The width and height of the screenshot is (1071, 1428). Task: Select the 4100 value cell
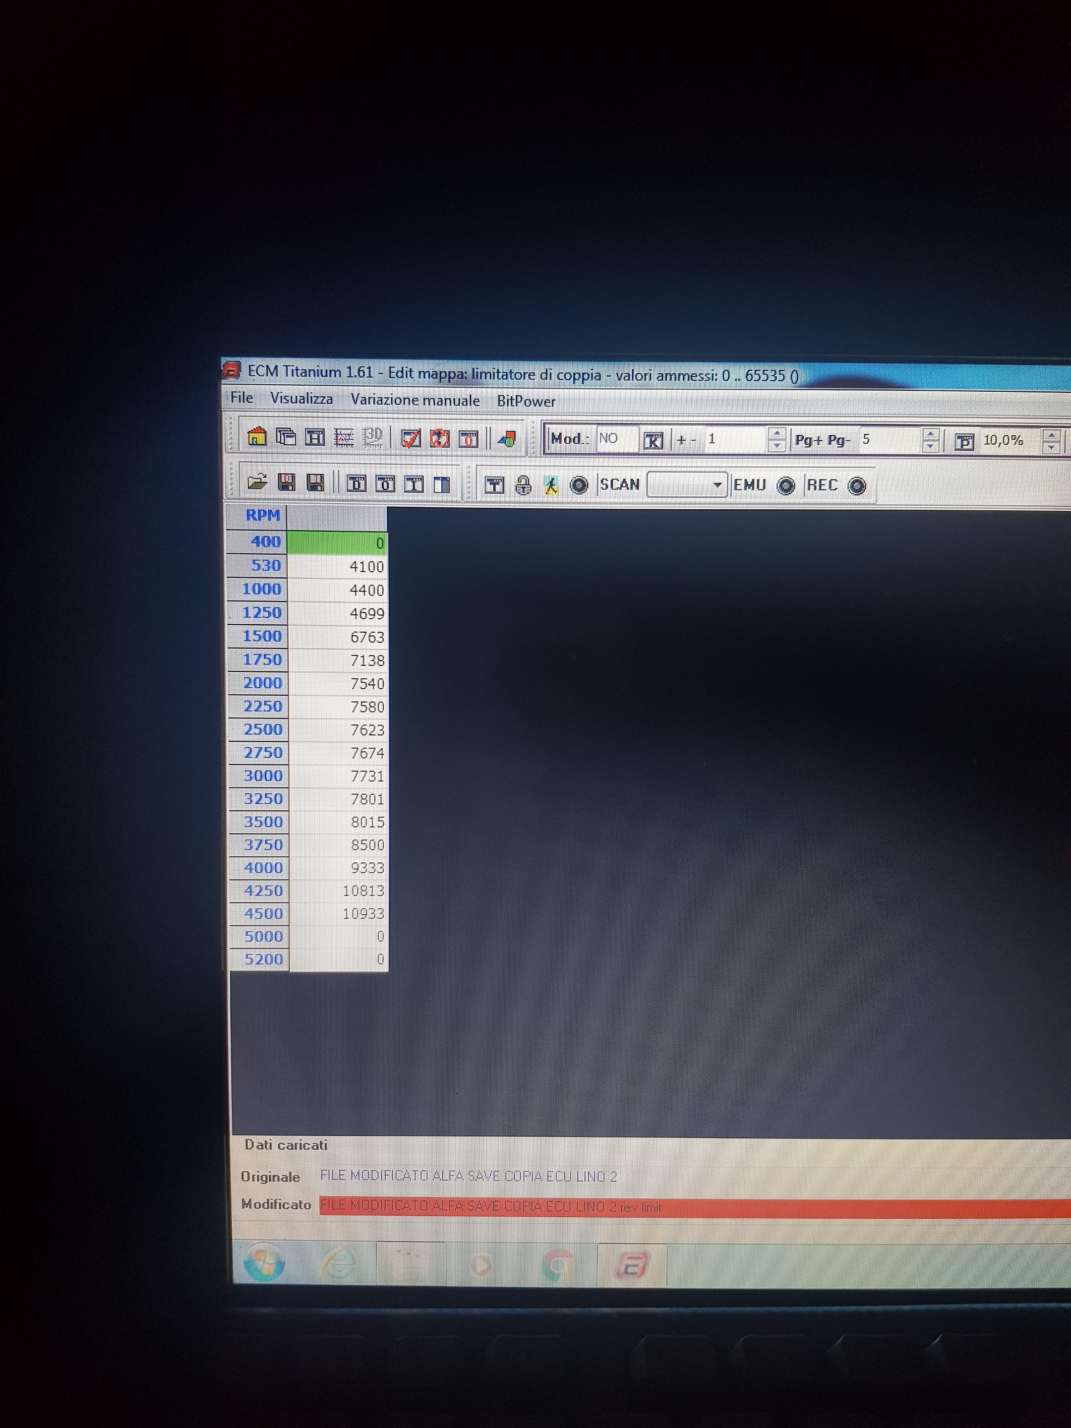337,566
